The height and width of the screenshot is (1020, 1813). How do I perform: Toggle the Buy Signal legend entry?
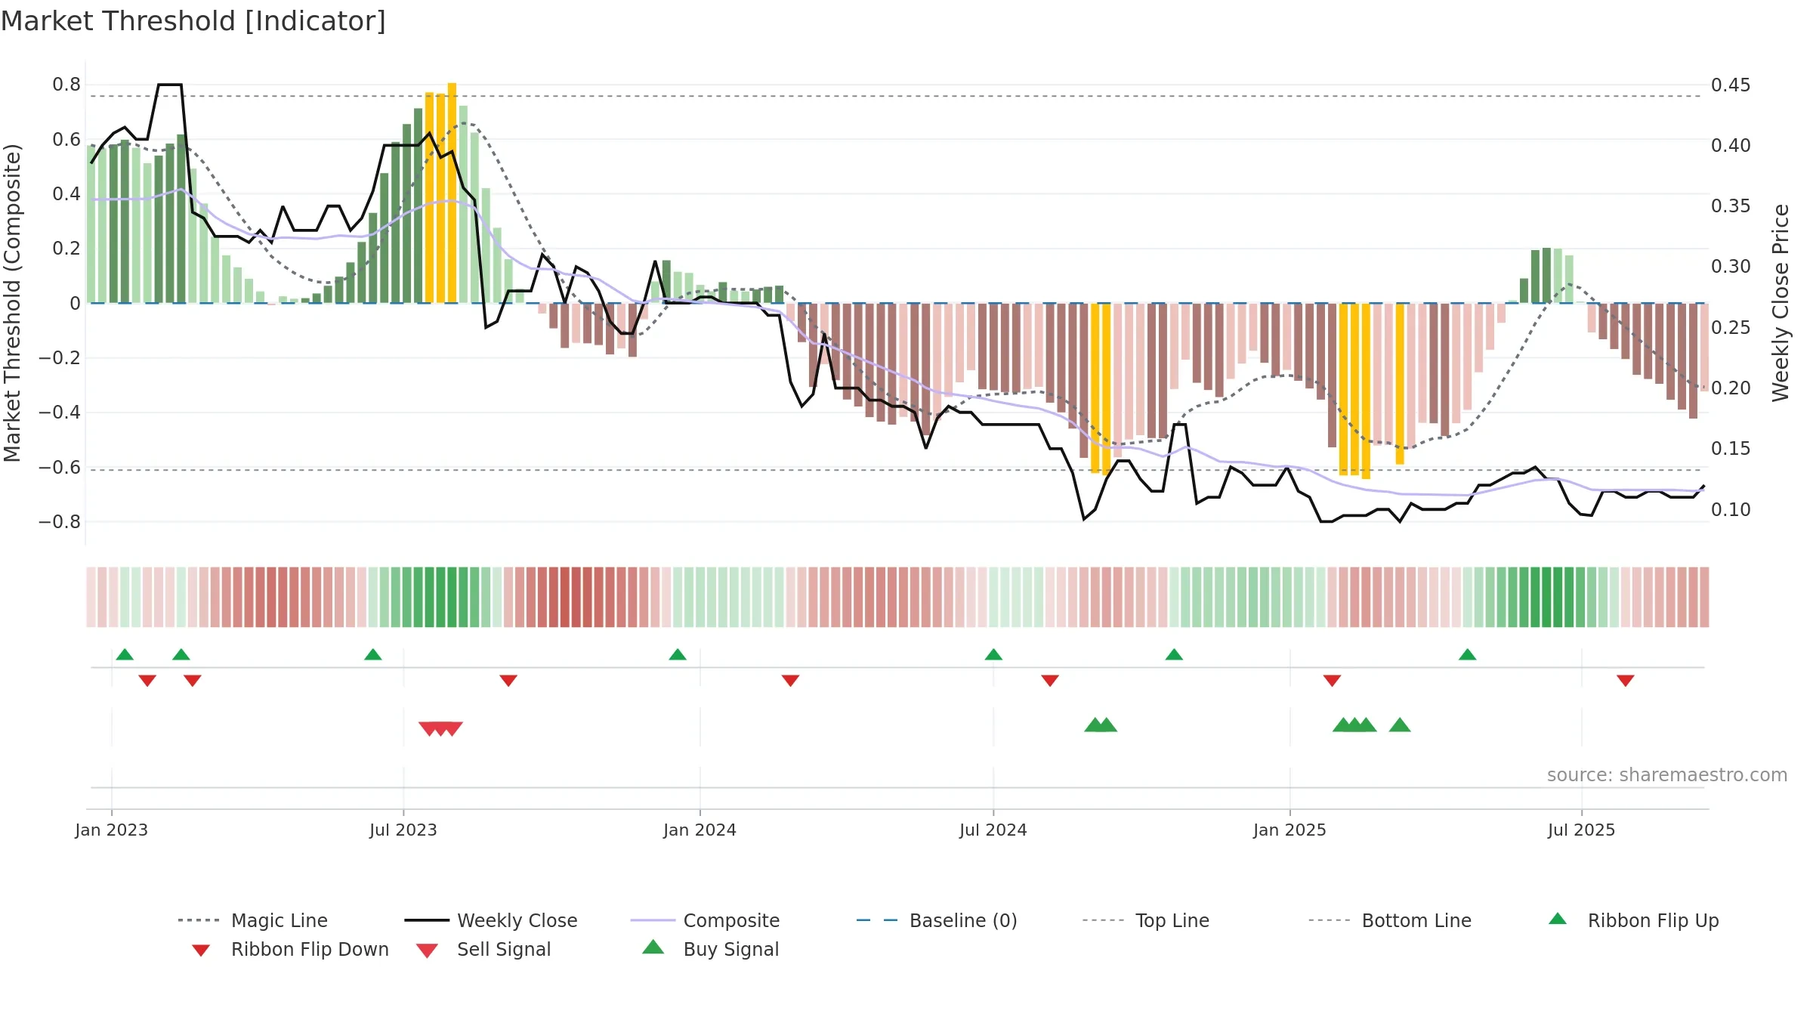pos(710,949)
